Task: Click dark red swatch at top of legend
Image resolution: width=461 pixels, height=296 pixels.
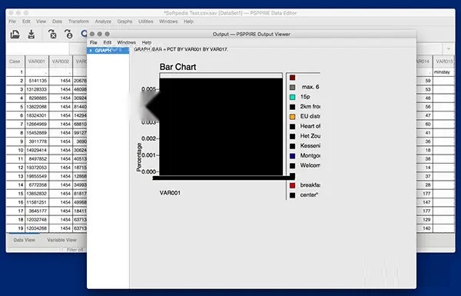Action: pyautogui.click(x=292, y=78)
